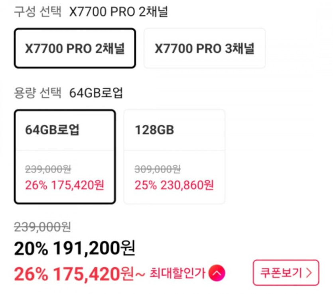
Task: Click the 최대할인가 label text
Action: tap(177, 273)
